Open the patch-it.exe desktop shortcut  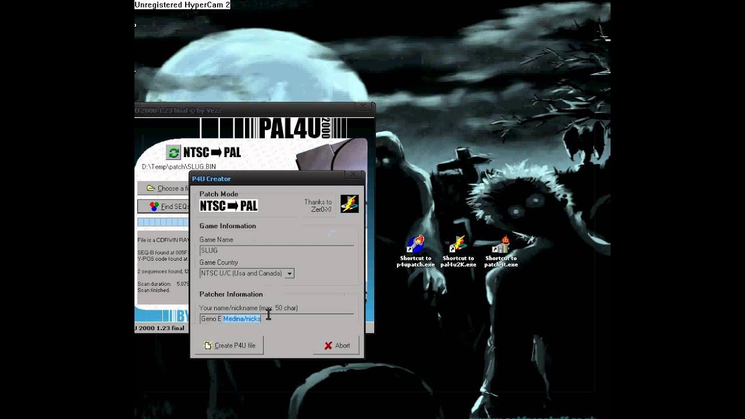501,251
